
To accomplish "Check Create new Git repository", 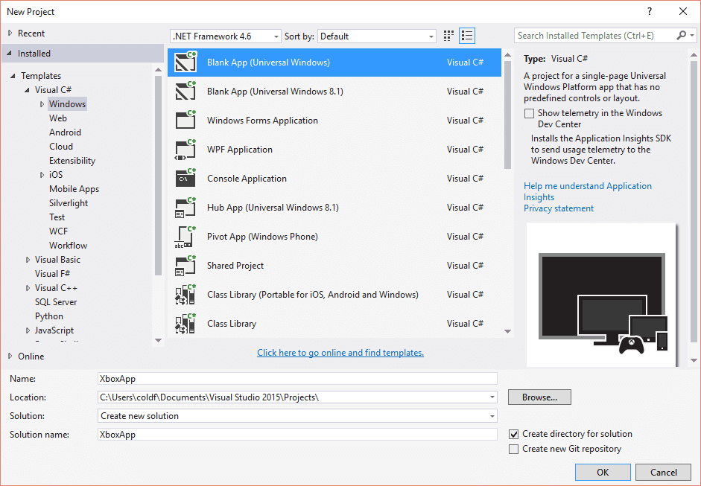I will 514,449.
